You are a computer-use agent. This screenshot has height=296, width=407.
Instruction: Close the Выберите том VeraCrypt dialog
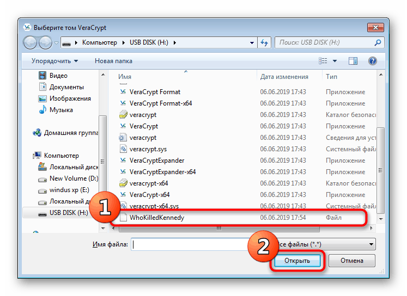375,27
